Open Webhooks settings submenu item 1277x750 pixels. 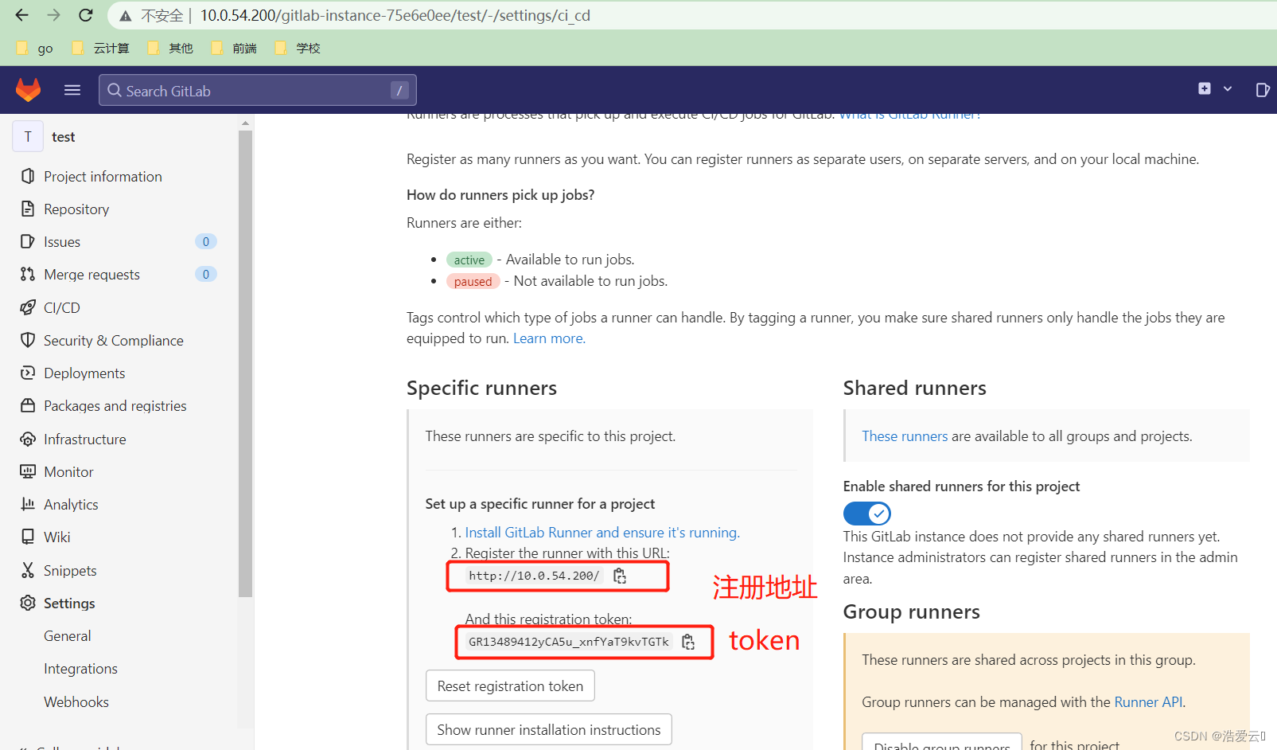pos(76,701)
